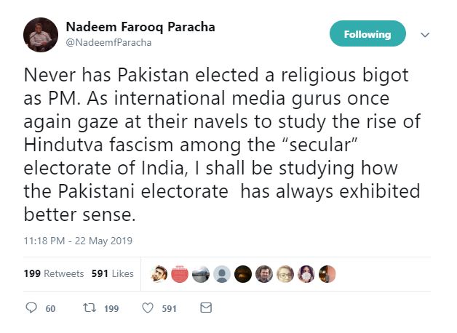Image resolution: width=457 pixels, height=333 pixels.
Task: View the 591 Likes list
Action: (x=112, y=273)
